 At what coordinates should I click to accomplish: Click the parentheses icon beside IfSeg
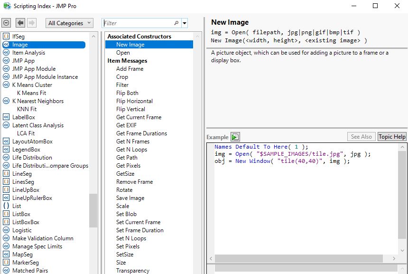6,36
